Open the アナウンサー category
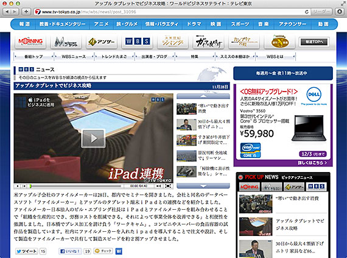 293,24
